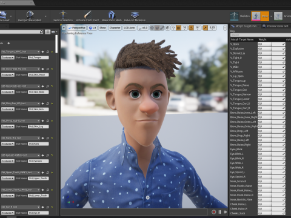Image resolution: width=291 pixels, height=218 pixels.
Task: Click the Brow_Drop_Left weight field
Action: click(x=272, y=131)
